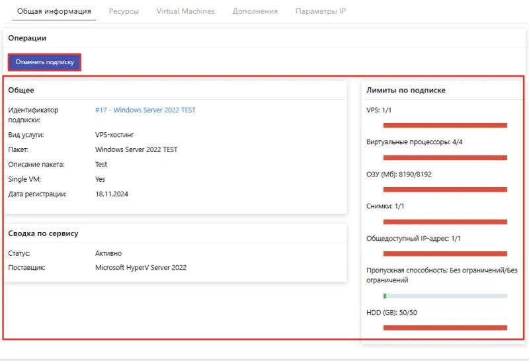Select the Дополнения tab
The width and height of the screenshot is (529, 361).
[255, 11]
